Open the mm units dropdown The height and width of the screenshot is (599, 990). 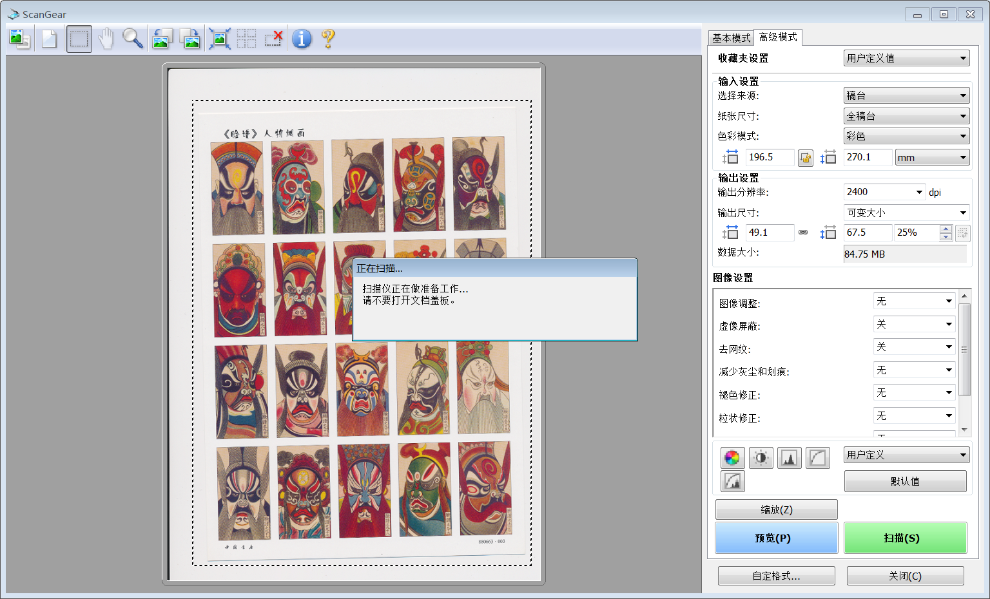tap(932, 158)
